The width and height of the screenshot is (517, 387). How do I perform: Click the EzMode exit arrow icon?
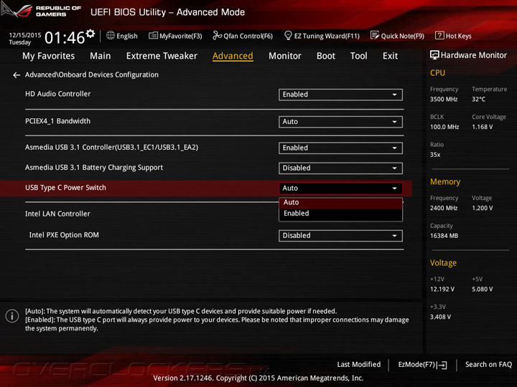(x=442, y=365)
